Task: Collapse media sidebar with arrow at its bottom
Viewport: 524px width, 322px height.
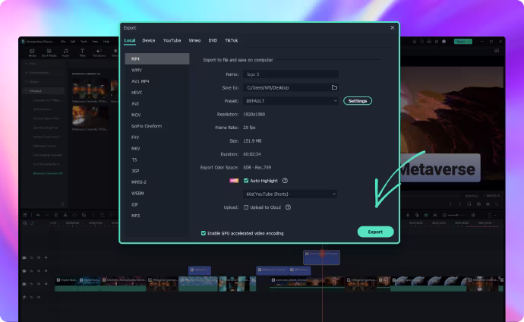Action: click(62, 204)
